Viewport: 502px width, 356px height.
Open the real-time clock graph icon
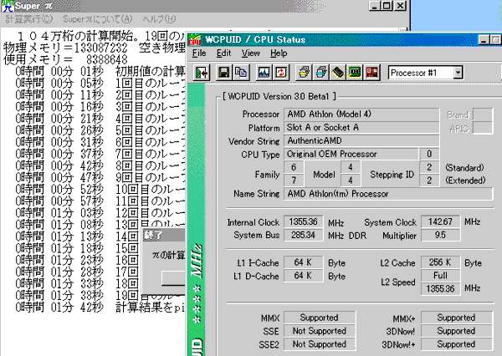264,73
